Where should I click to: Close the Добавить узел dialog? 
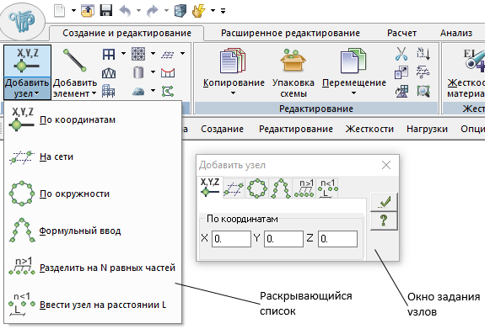click(386, 165)
